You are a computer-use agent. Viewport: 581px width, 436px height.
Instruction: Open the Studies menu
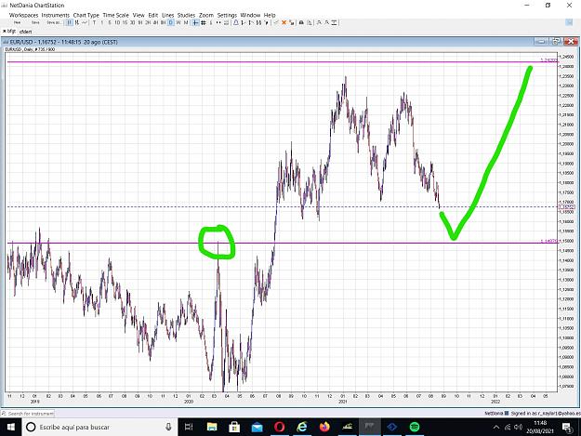tap(186, 15)
